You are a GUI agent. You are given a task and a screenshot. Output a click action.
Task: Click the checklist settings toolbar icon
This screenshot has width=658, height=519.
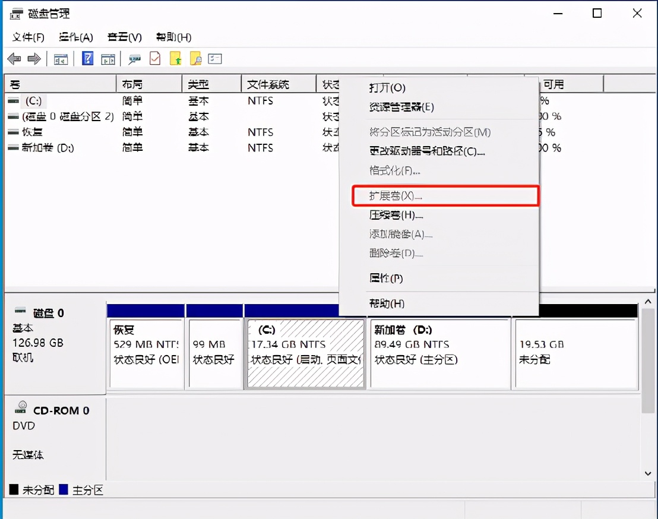point(215,59)
